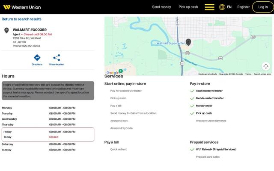Click checkmark beside Money order
The image size is (274, 171).
(x=192, y=106)
